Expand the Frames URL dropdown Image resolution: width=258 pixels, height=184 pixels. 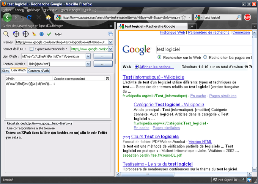point(110,42)
